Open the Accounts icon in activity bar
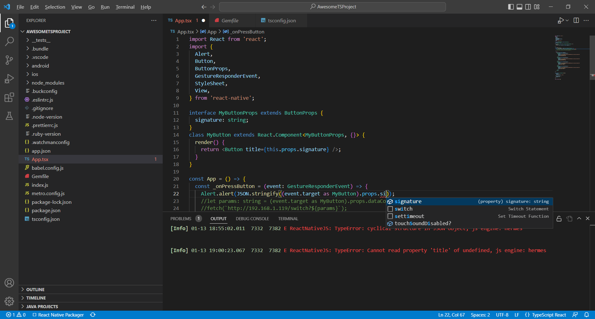This screenshot has width=595, height=319. click(9, 283)
